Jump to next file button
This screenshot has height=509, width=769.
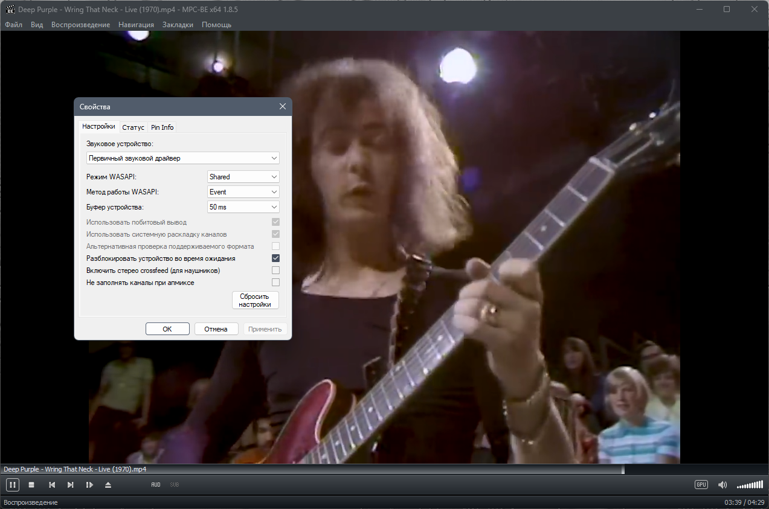(71, 485)
